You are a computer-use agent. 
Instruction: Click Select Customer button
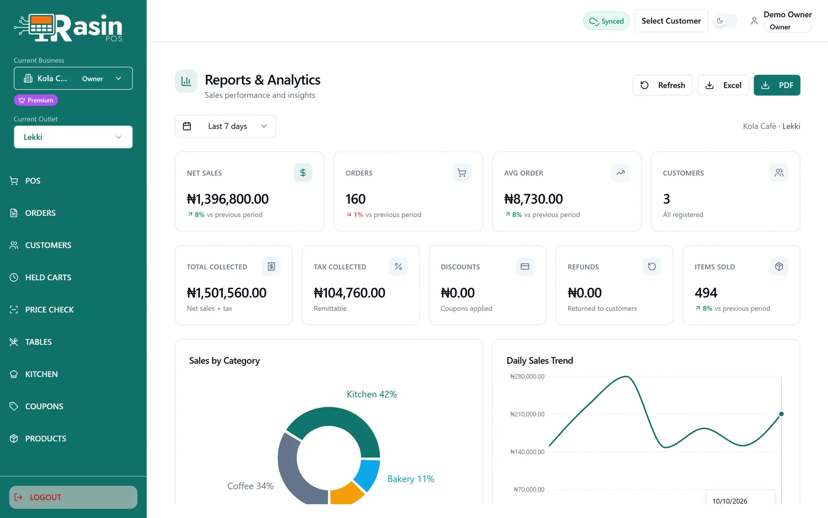tap(671, 21)
